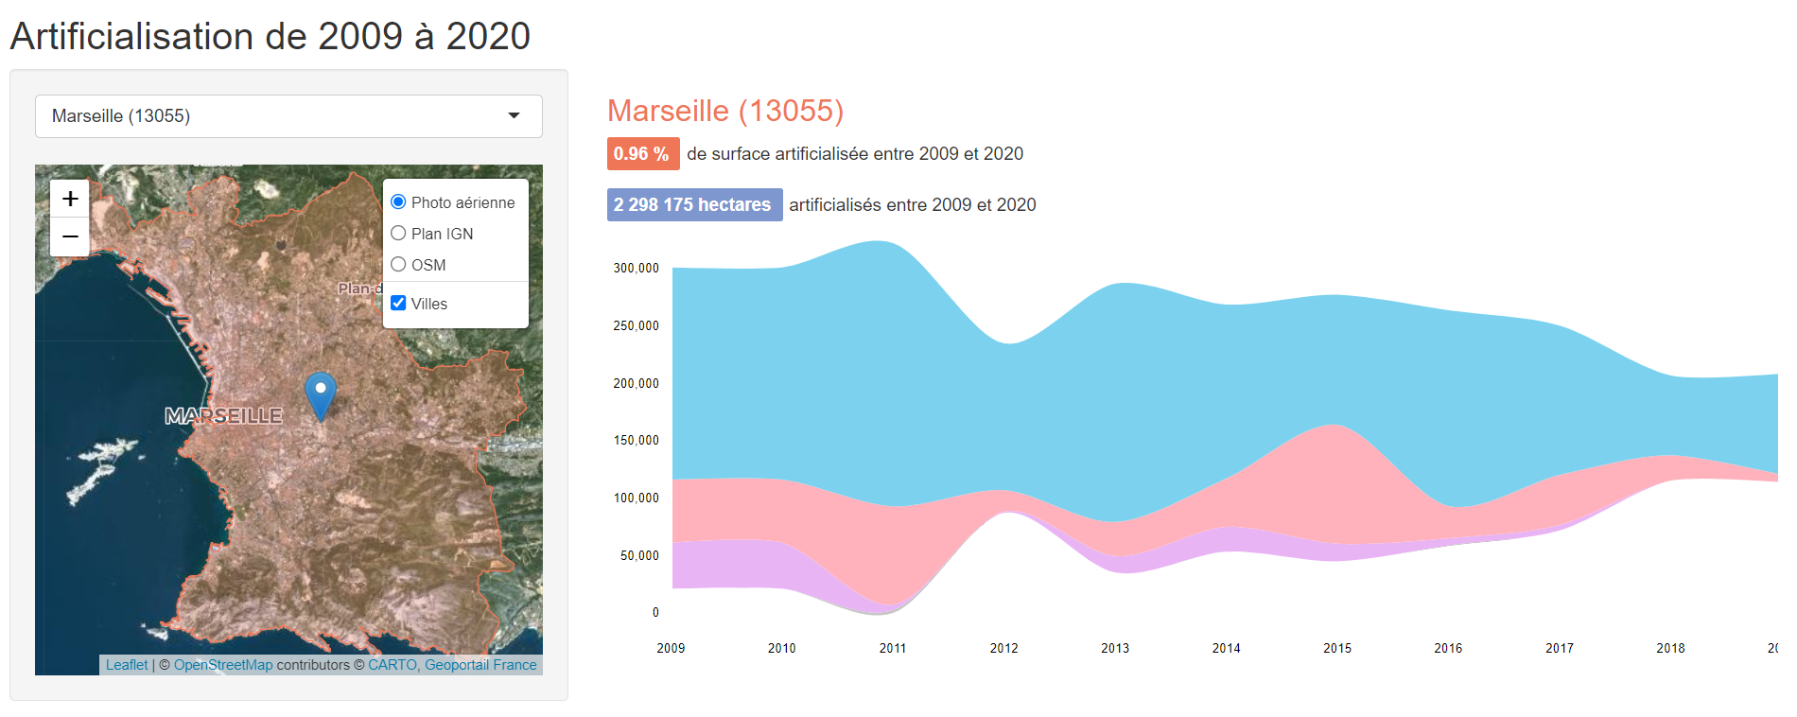Click the 0.96 % orange badge
The height and width of the screenshot is (717, 1797).
tap(642, 154)
